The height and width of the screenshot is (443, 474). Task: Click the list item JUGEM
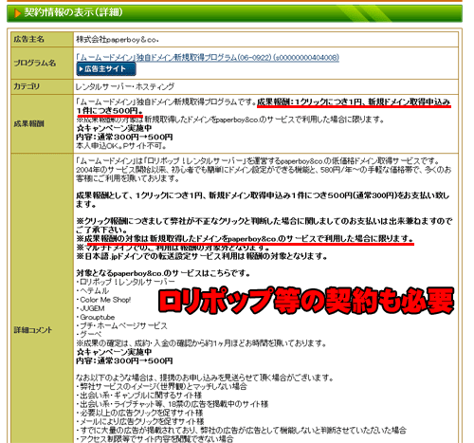[90, 308]
